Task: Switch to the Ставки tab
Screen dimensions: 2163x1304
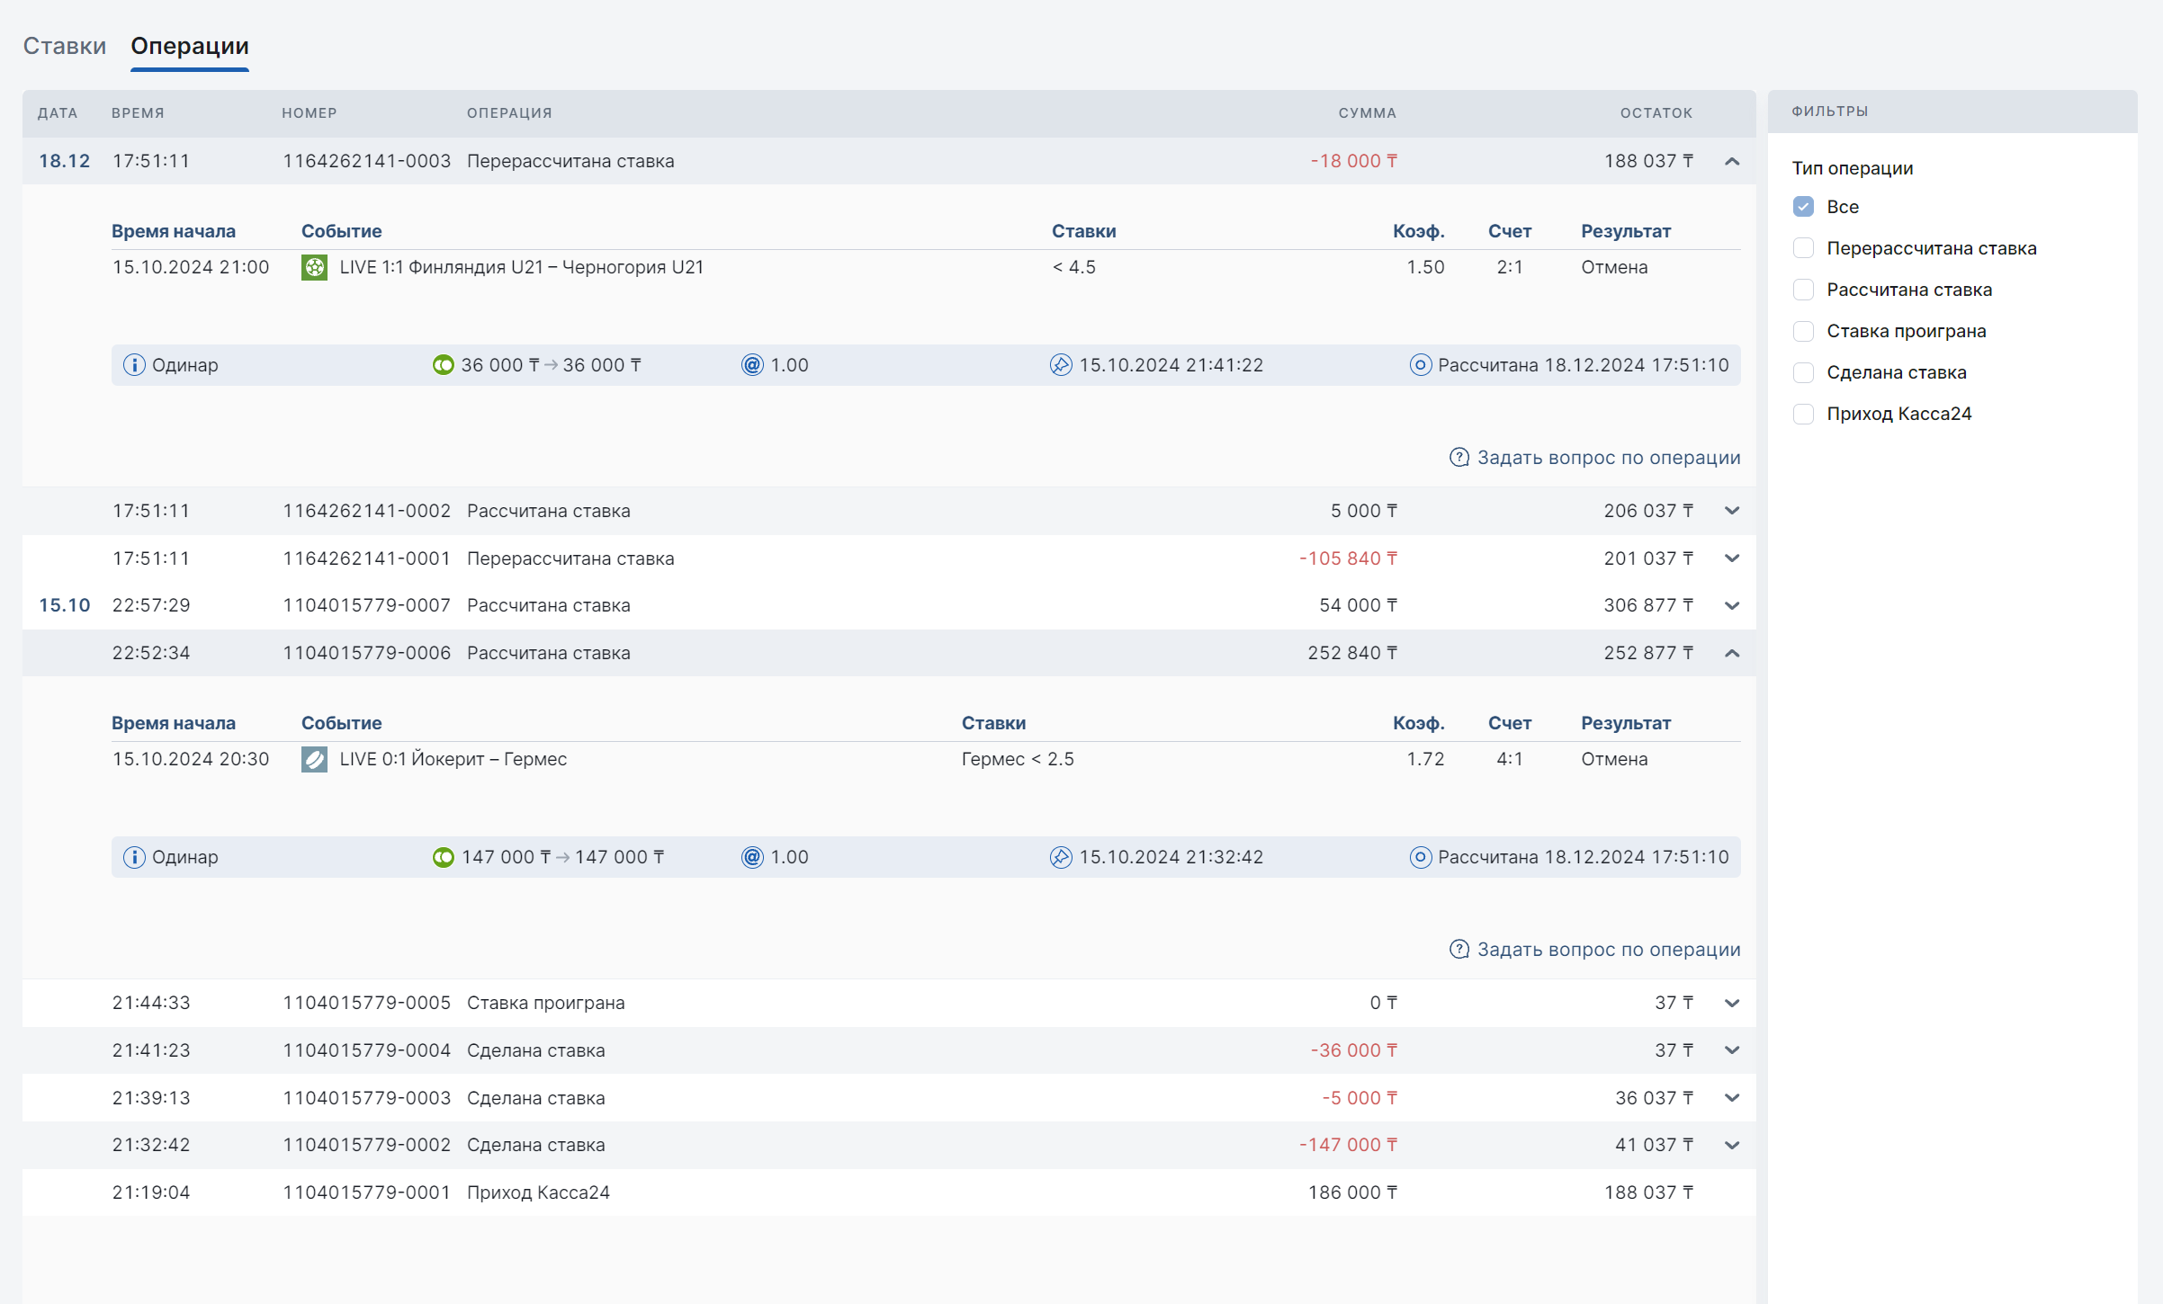Action: (65, 46)
